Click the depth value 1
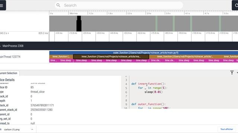 (x=31, y=101)
